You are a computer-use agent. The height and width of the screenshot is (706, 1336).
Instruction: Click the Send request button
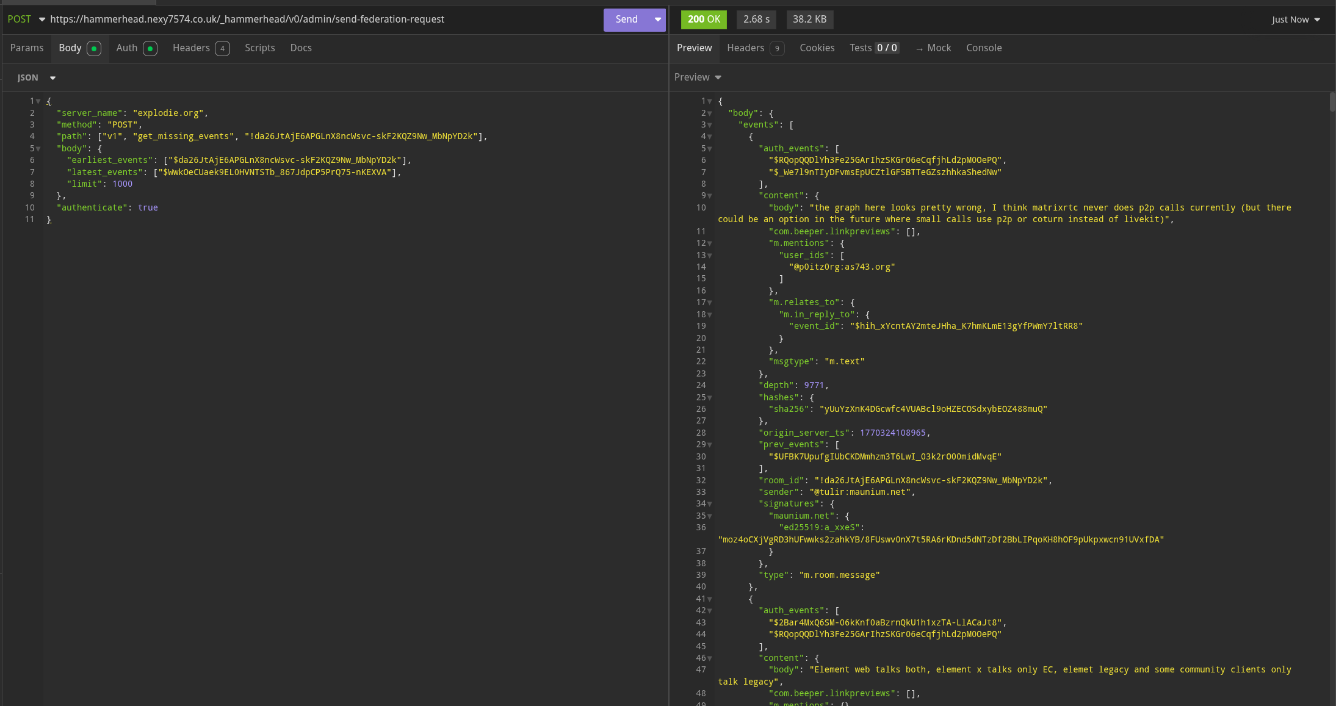(x=626, y=20)
